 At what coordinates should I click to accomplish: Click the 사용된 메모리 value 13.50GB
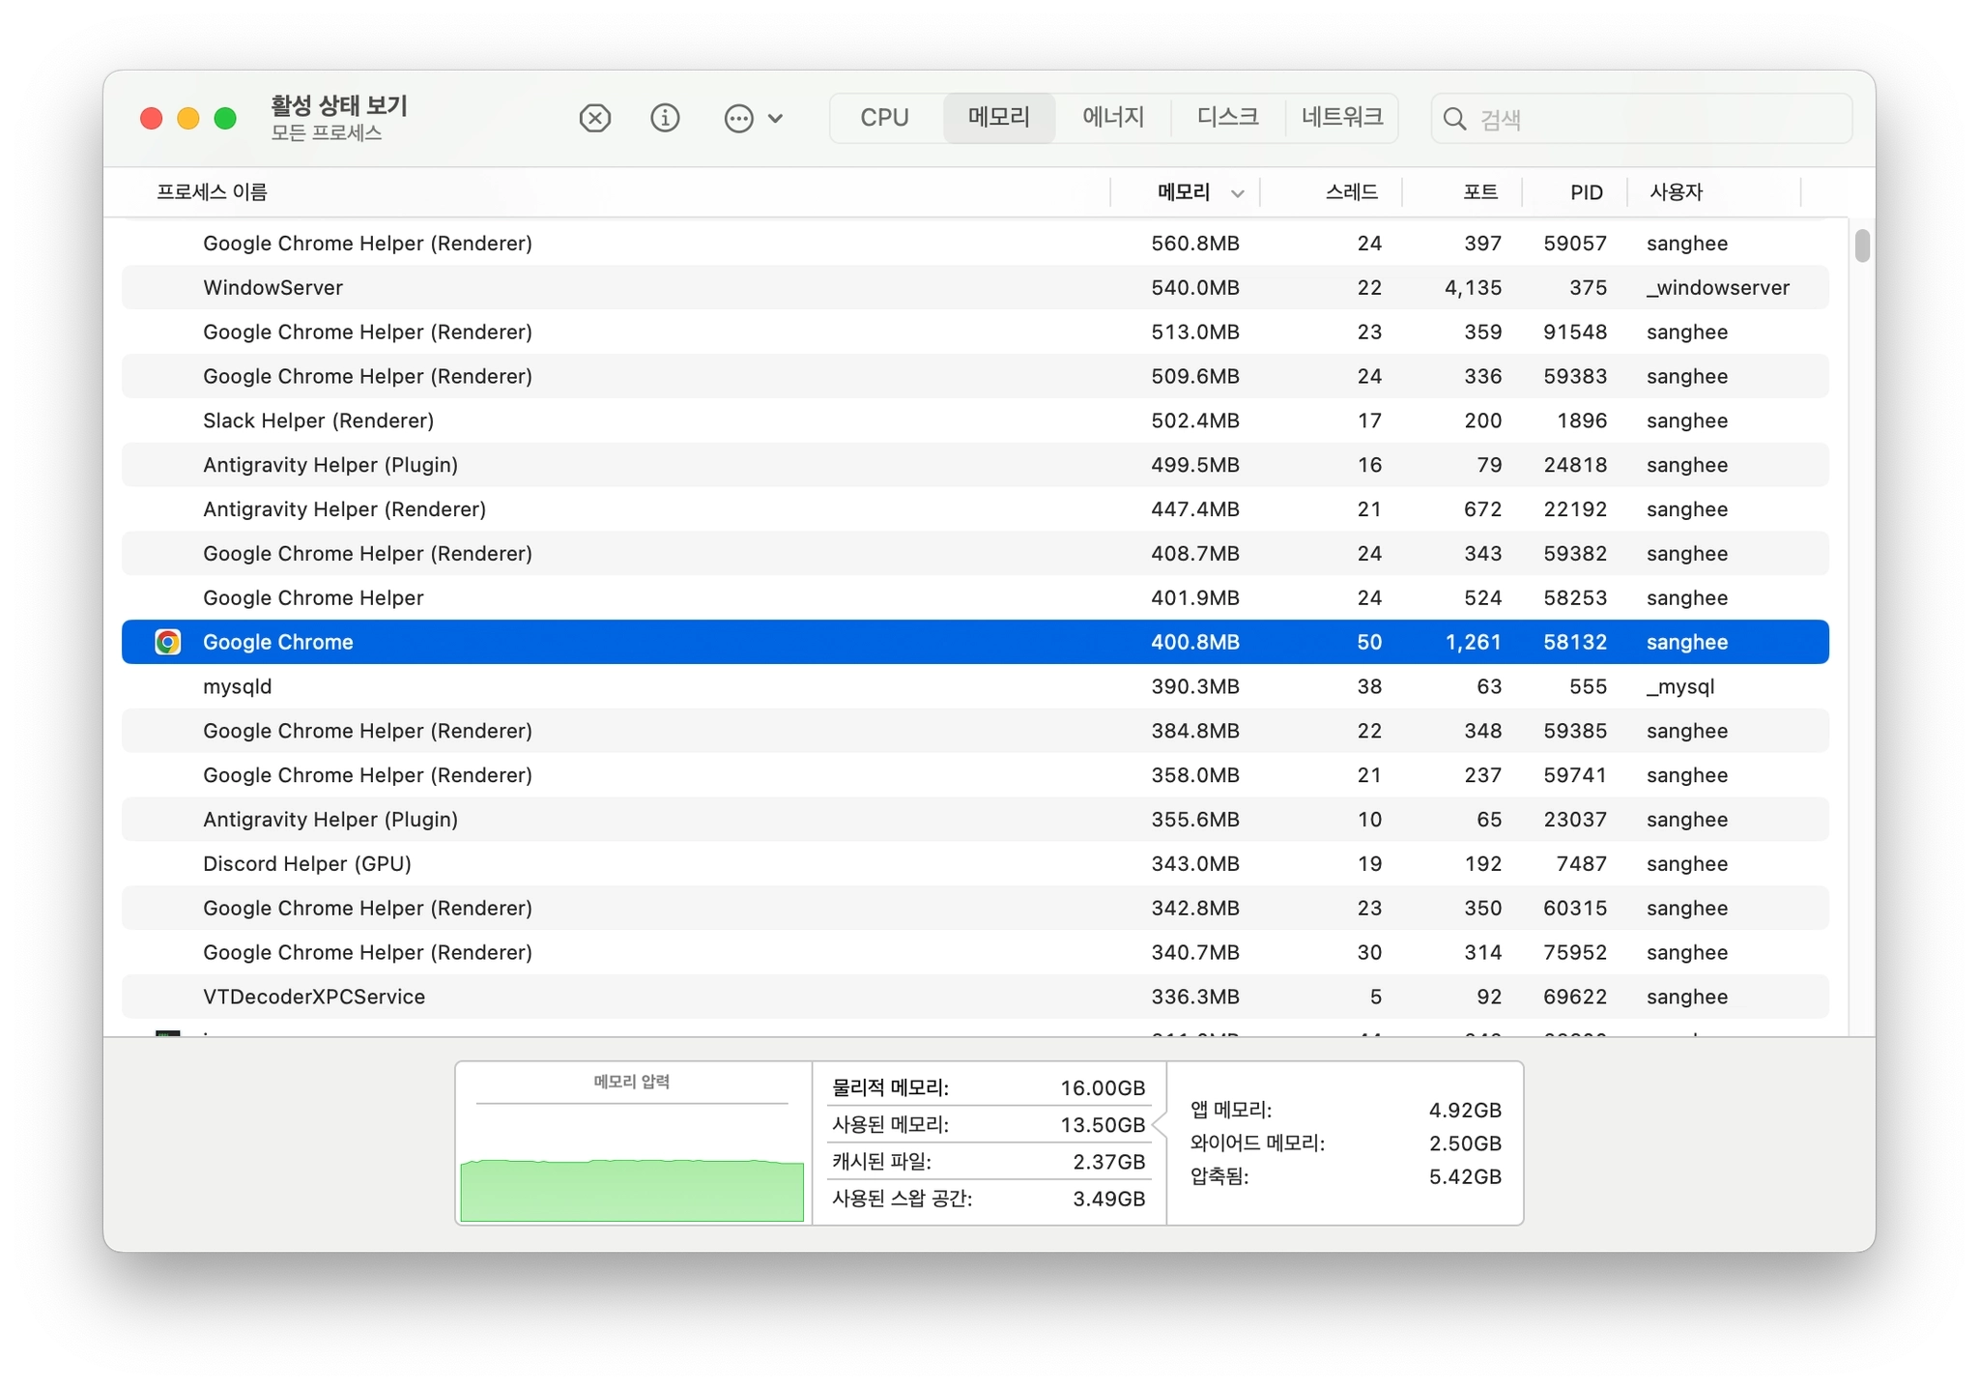point(1103,1125)
